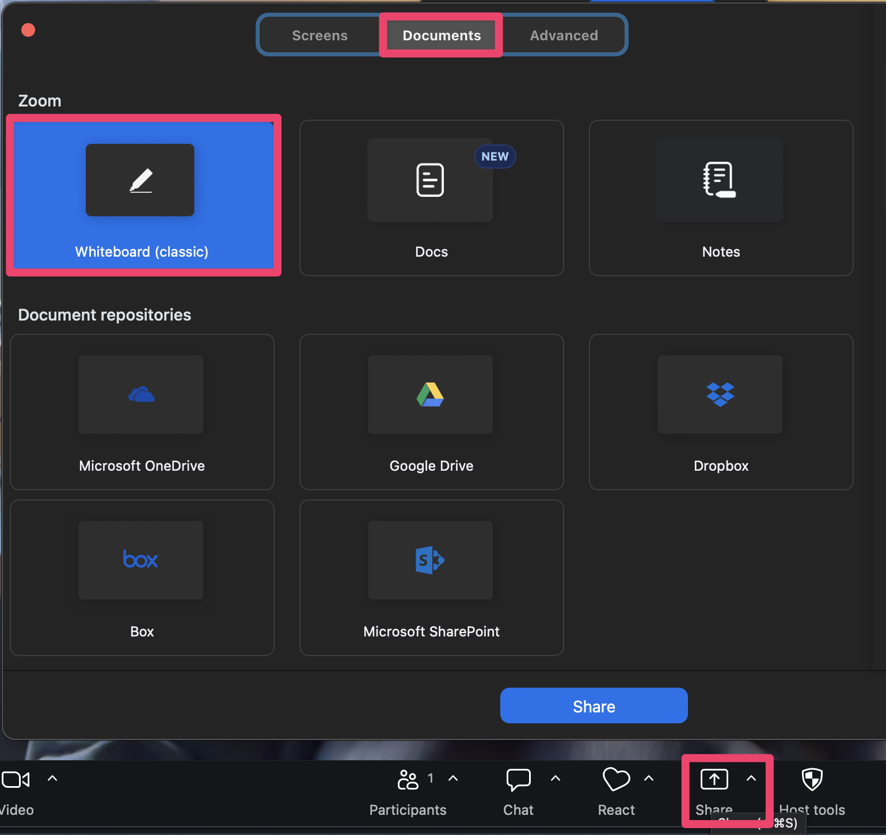886x835 pixels.
Task: Open Host tools shield icon
Action: (812, 779)
